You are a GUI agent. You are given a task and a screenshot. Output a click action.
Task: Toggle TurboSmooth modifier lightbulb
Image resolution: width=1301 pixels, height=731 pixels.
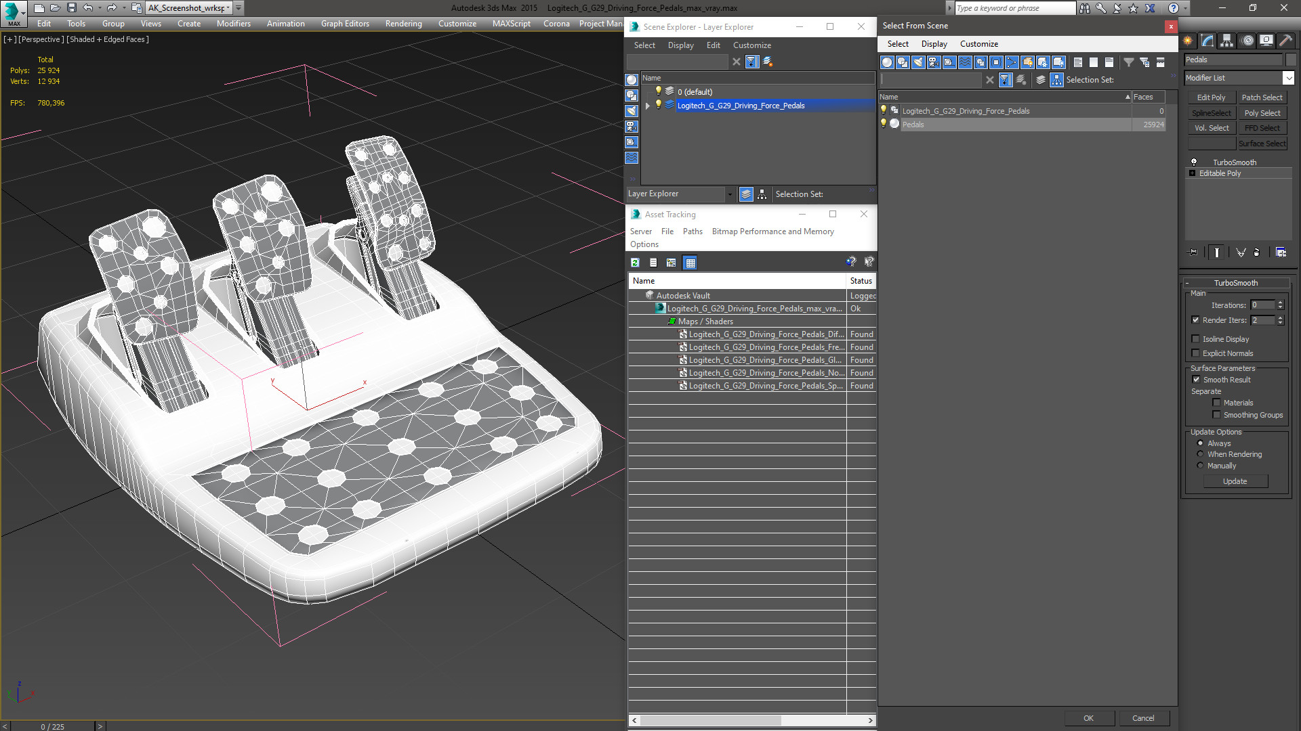1194,162
